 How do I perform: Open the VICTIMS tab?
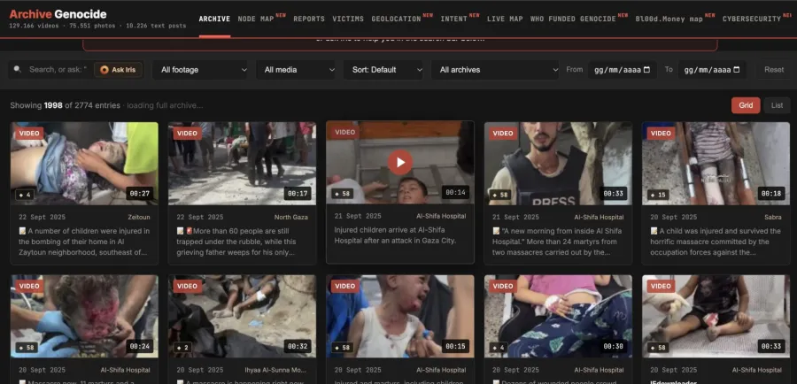[x=348, y=19]
